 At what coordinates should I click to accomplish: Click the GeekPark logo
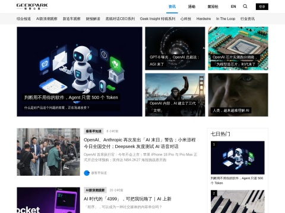click(32, 7)
